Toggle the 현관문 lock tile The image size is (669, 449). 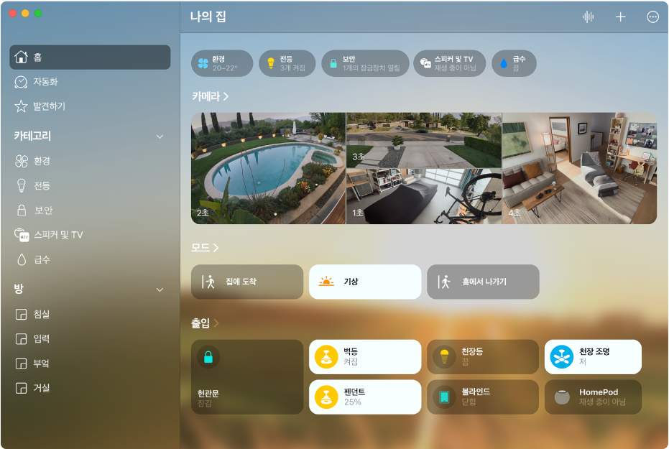point(247,377)
